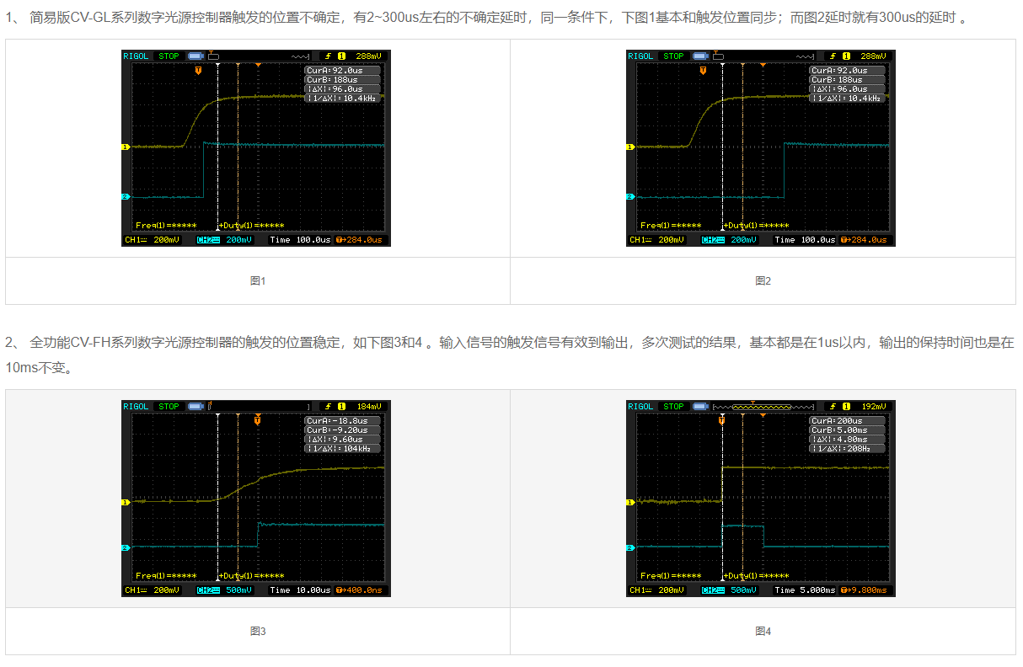Click the yellow channel 1 marker in 图3

click(x=126, y=502)
